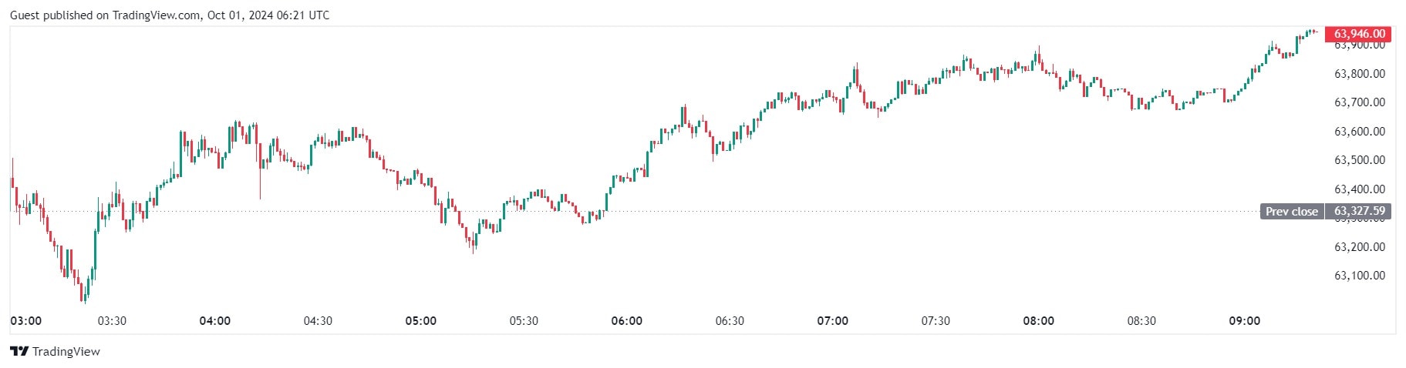This screenshot has width=1406, height=368.
Task: Select the 04:00 time axis label
Action: [x=215, y=321]
